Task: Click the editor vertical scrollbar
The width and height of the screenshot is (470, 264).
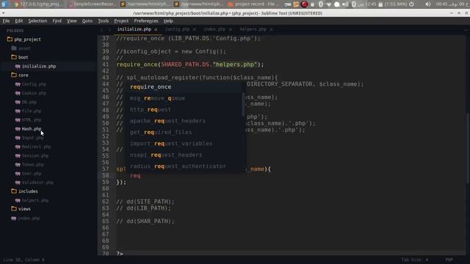Action: (x=468, y=148)
